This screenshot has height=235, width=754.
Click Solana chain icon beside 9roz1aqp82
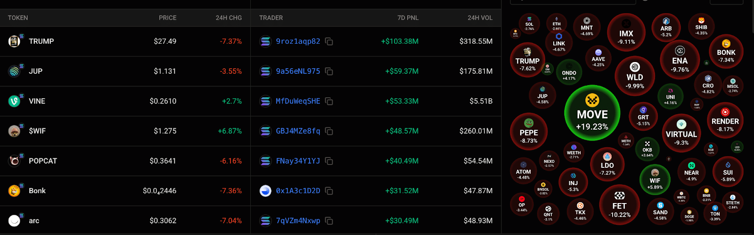point(265,41)
